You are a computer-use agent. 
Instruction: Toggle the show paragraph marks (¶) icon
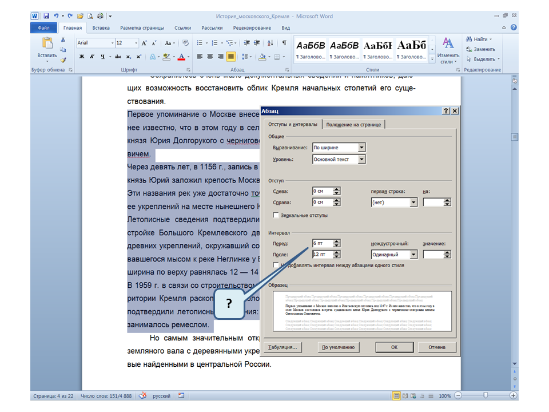[x=284, y=43]
